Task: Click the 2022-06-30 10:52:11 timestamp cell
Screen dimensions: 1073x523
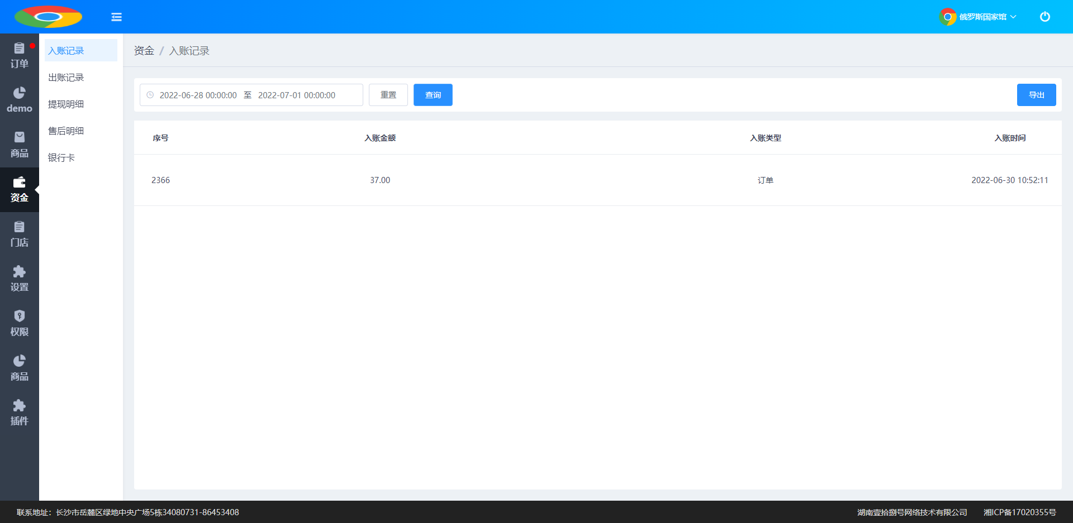Action: point(1010,180)
